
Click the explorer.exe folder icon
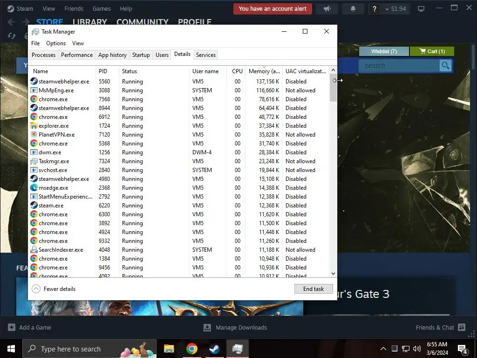pos(34,126)
